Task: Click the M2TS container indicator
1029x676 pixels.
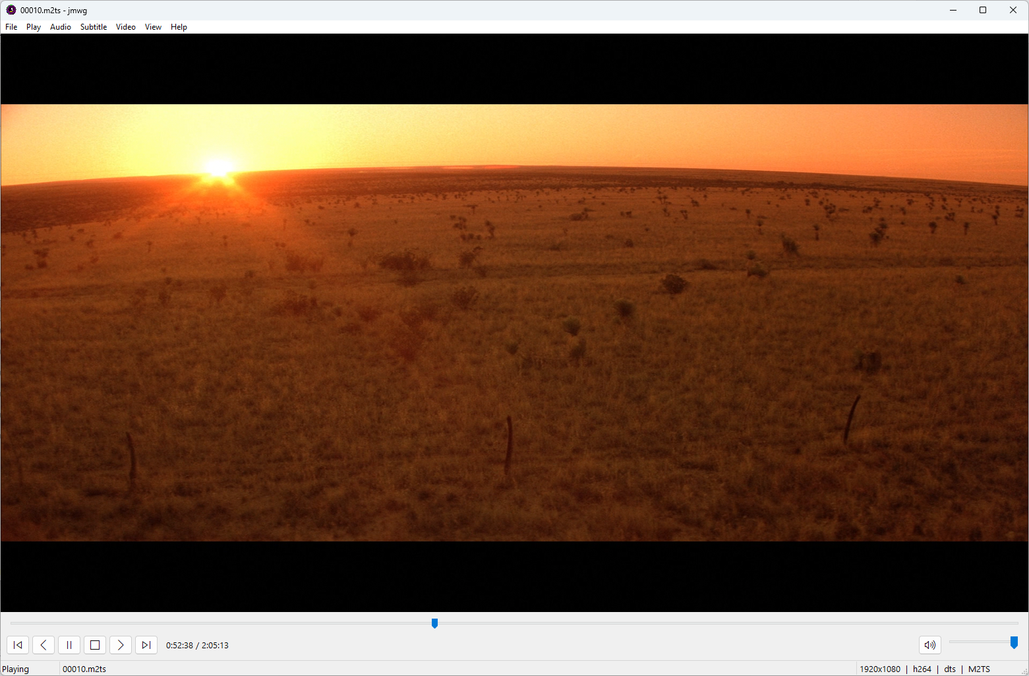Action: coord(979,669)
